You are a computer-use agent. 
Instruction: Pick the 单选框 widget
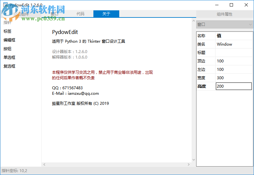(9, 57)
